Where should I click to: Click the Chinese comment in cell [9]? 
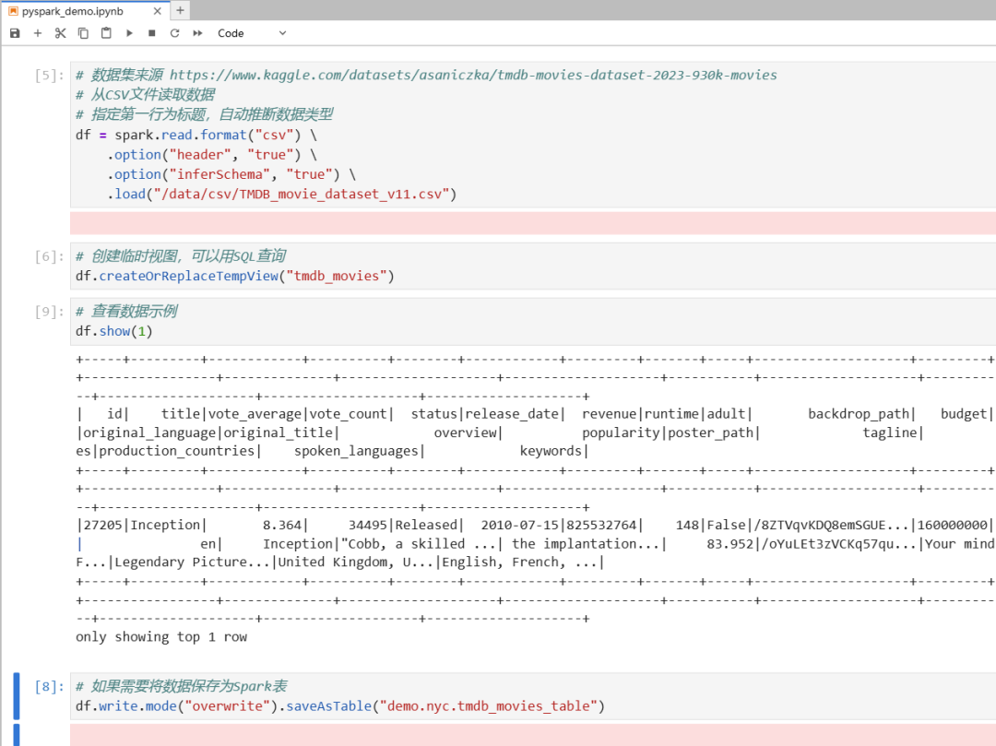click(x=127, y=311)
